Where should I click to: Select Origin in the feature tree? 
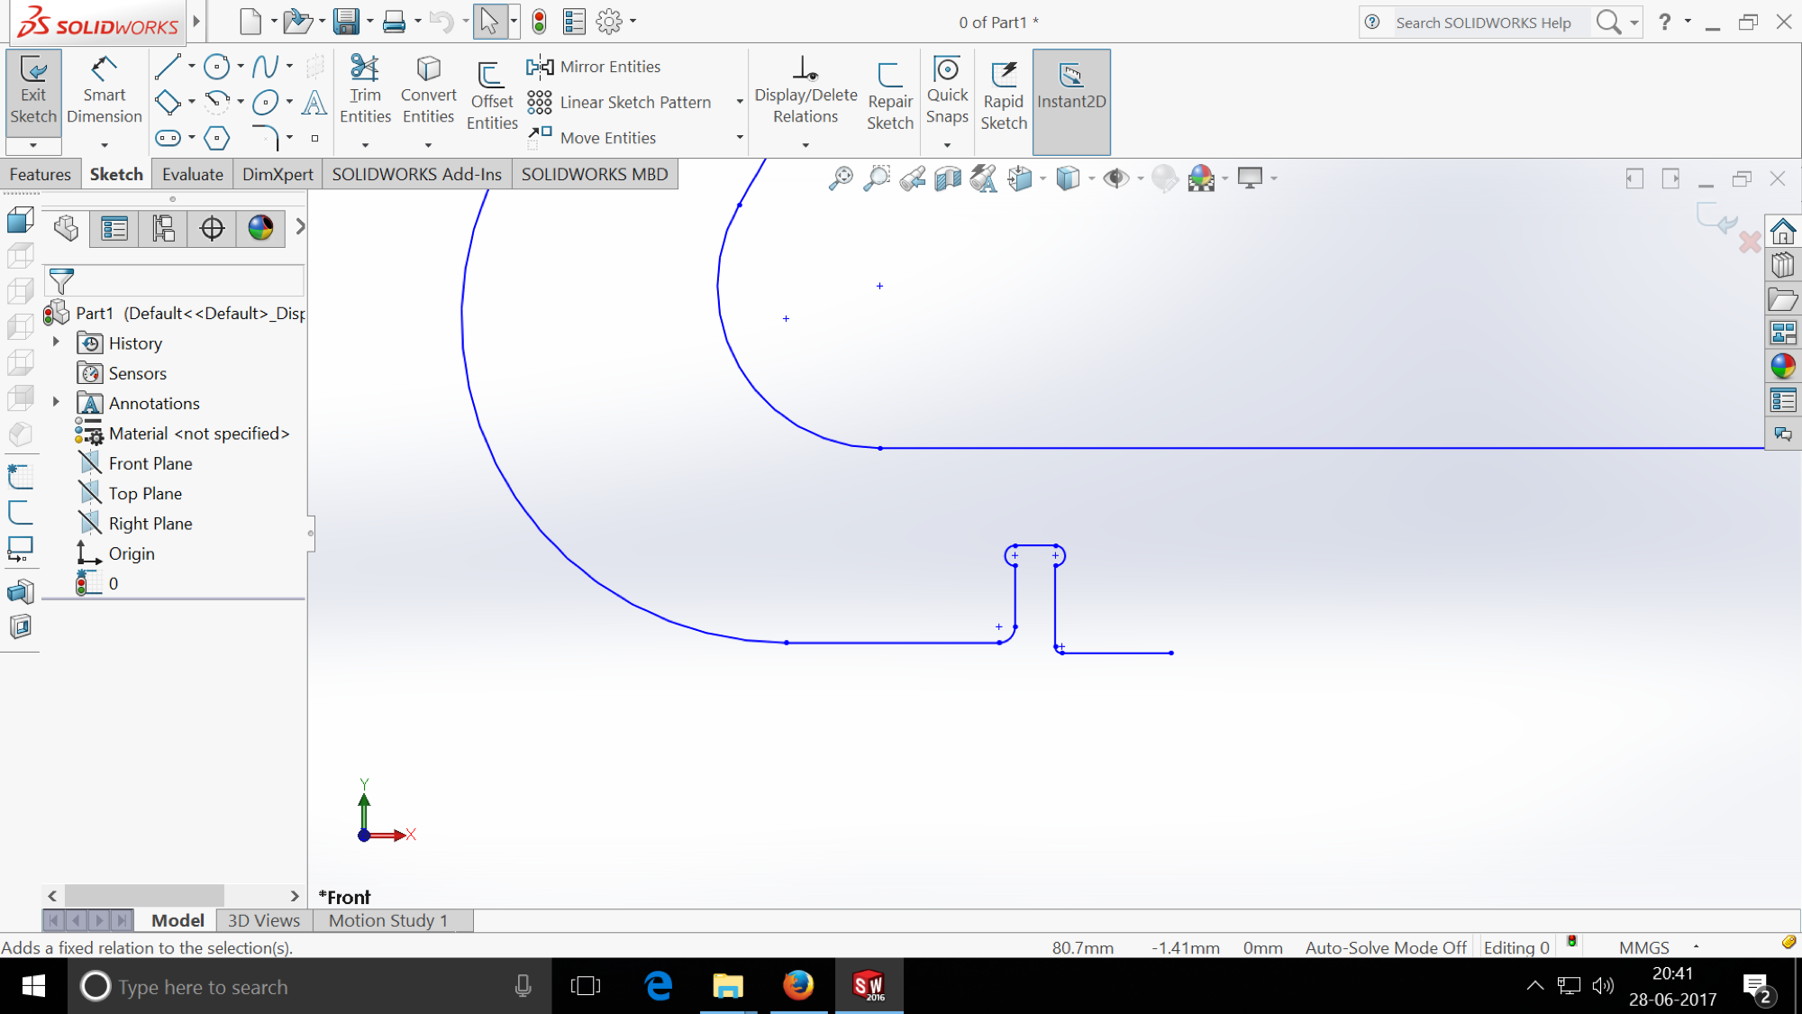coord(116,553)
